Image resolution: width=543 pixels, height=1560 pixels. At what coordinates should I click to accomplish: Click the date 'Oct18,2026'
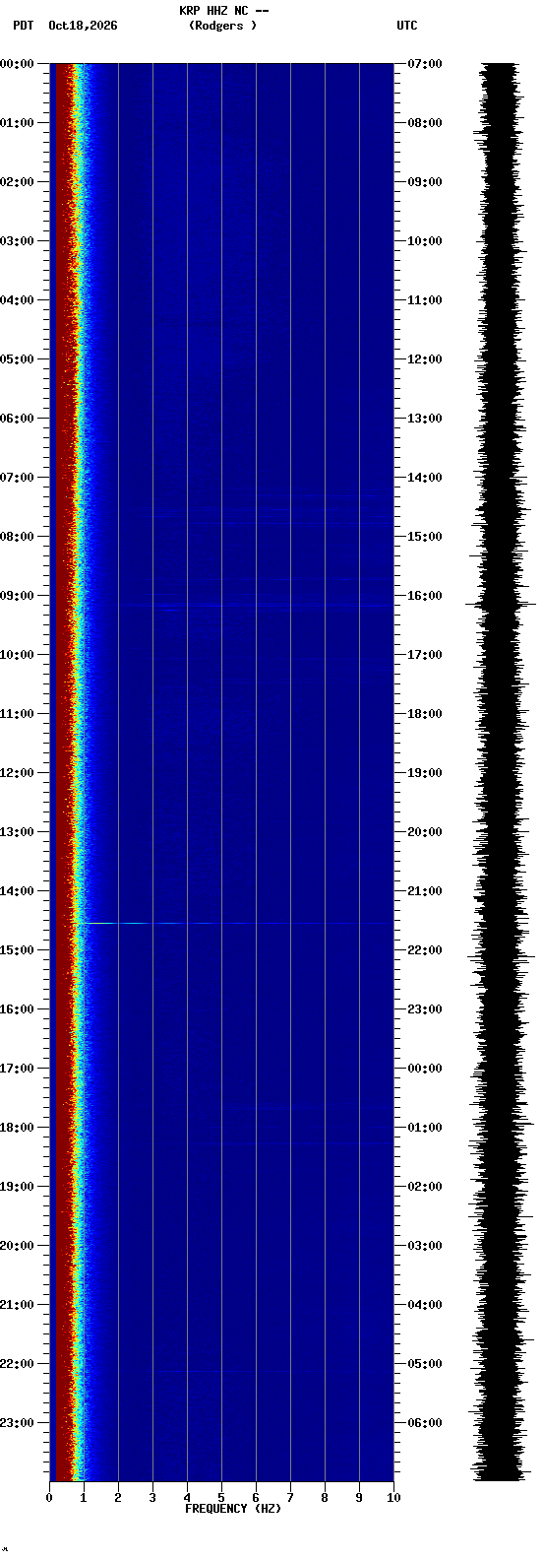83,26
